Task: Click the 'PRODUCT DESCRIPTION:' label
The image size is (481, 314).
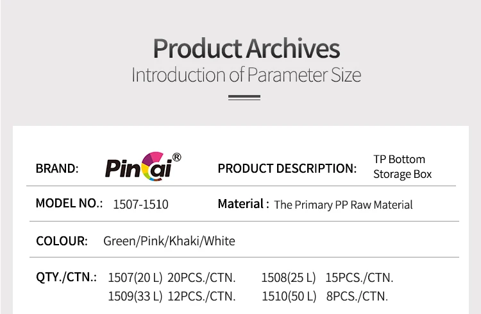Action: [x=287, y=168]
